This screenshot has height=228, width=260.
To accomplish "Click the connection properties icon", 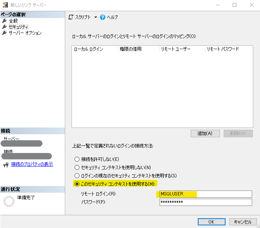I will point(5,164).
